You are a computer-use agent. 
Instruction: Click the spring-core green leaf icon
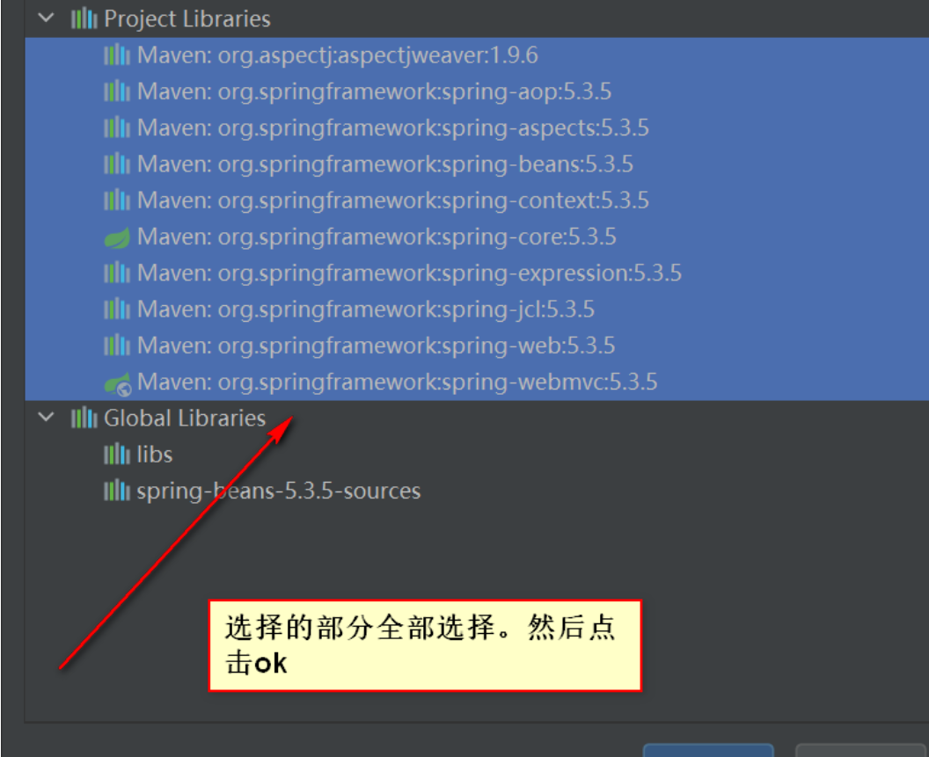117,237
